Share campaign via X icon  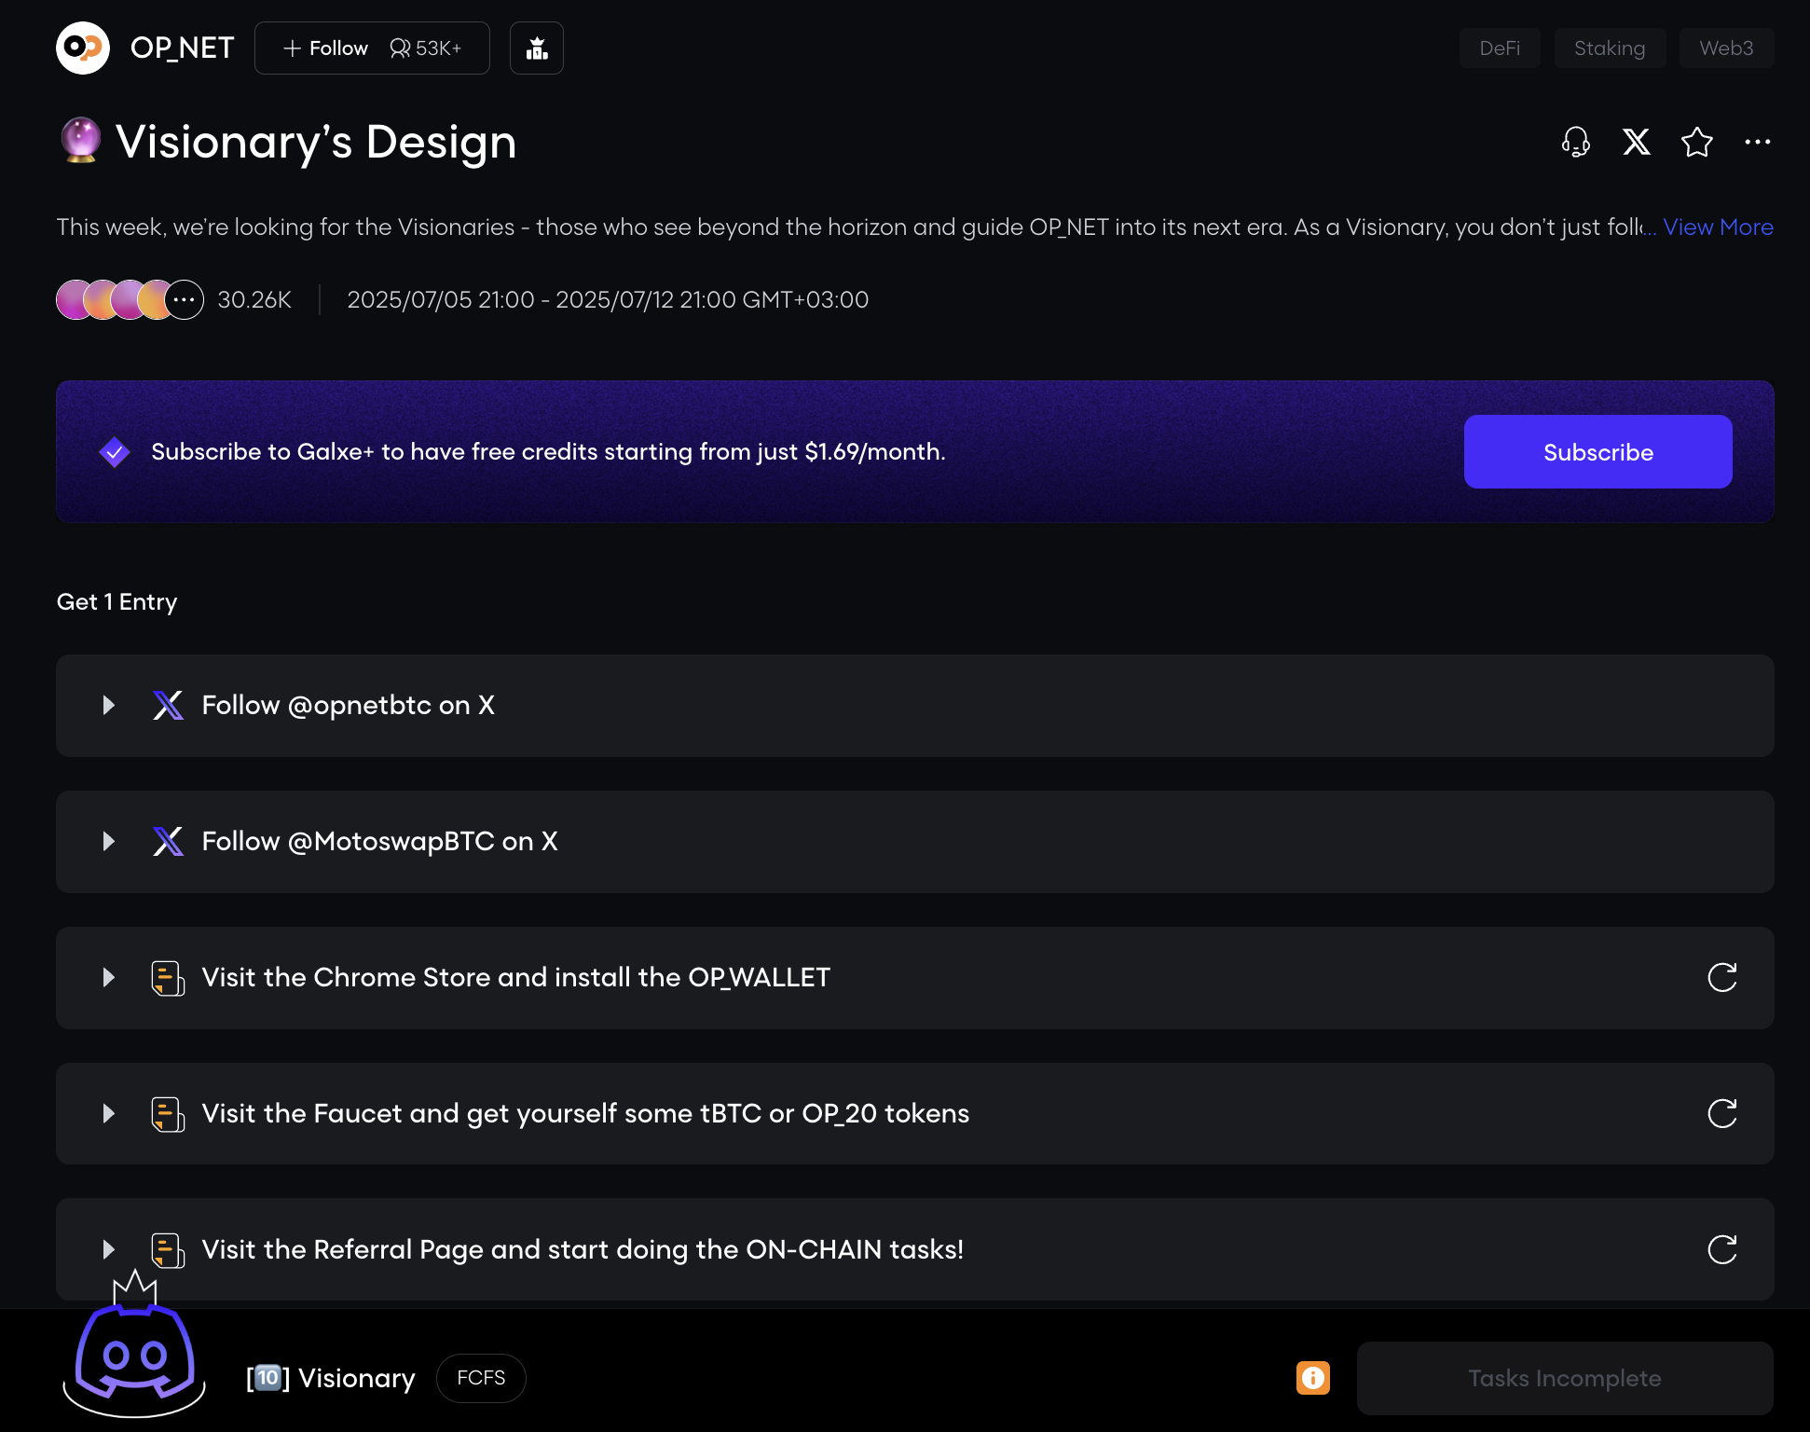coord(1636,142)
